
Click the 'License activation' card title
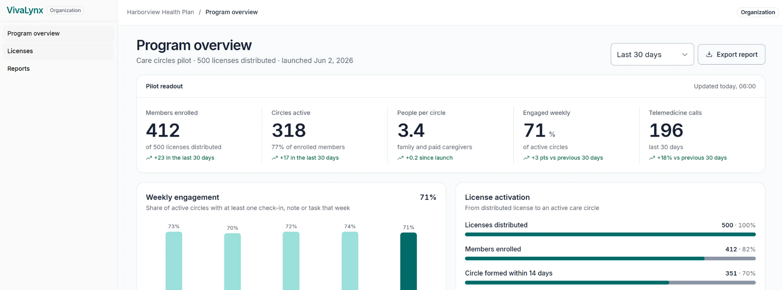pyautogui.click(x=497, y=197)
